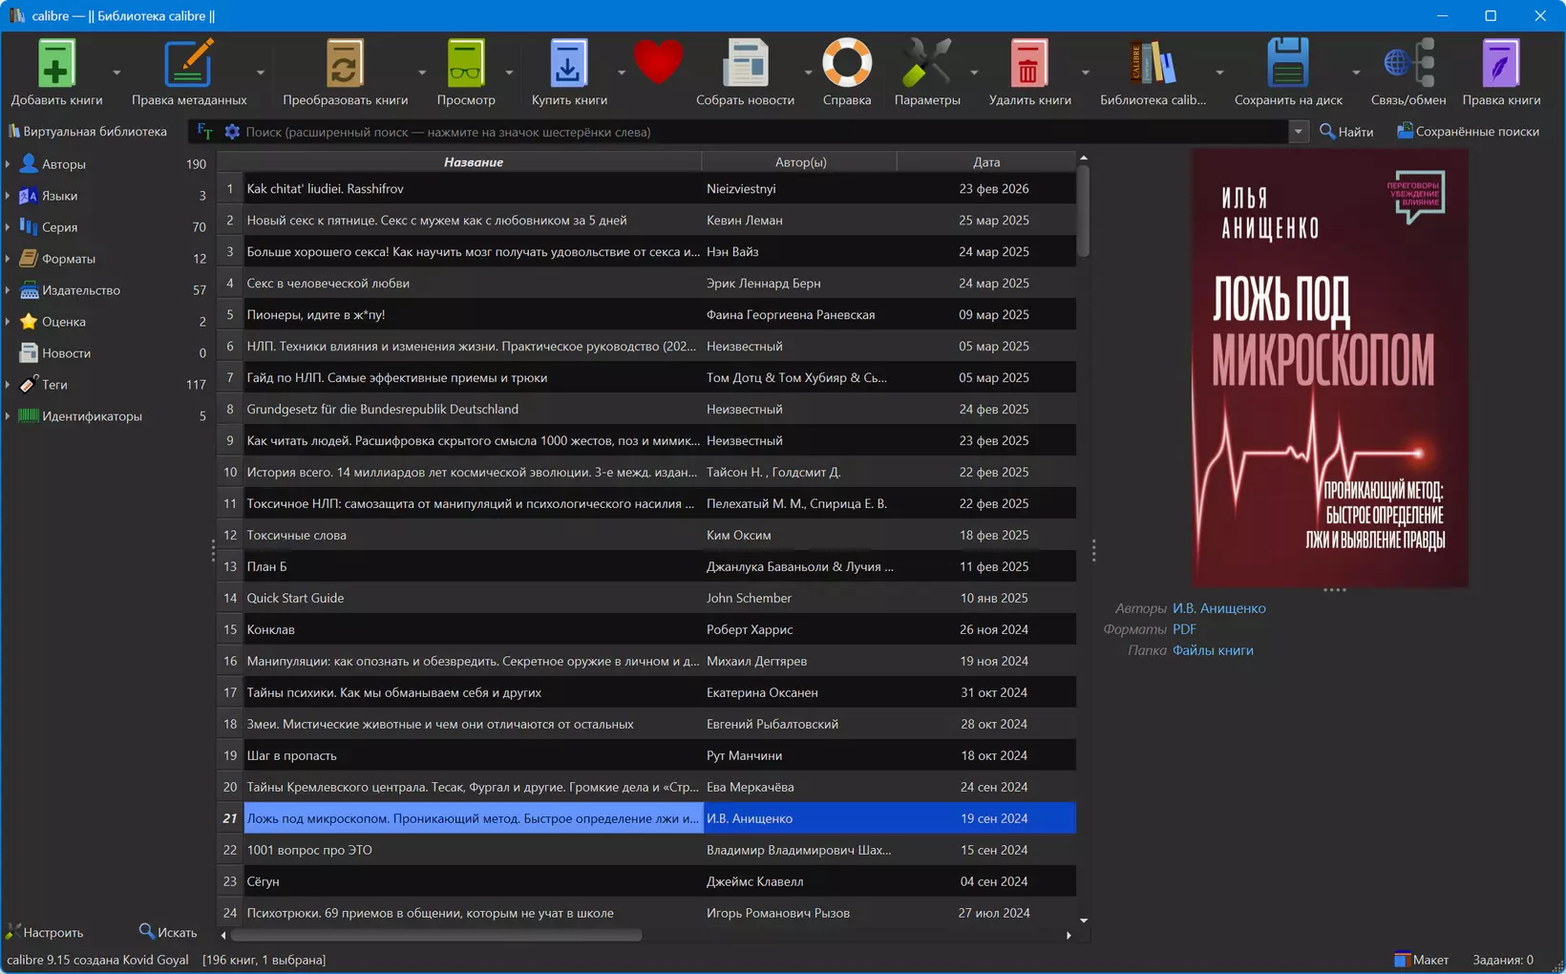Open the Библиотека calibre library switcher
Screen dimensions: 1566x974
pyautogui.click(x=1153, y=73)
